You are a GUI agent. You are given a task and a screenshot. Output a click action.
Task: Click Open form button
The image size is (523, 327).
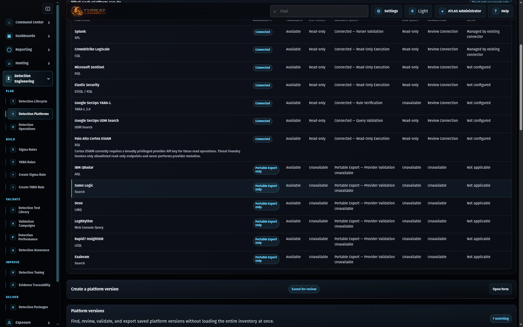pyautogui.click(x=500, y=289)
